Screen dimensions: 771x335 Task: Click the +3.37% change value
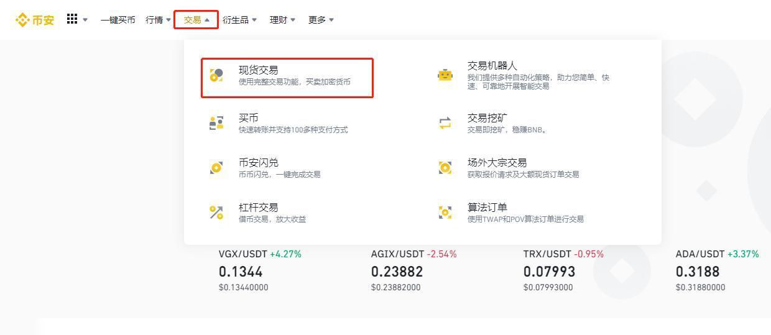point(743,254)
